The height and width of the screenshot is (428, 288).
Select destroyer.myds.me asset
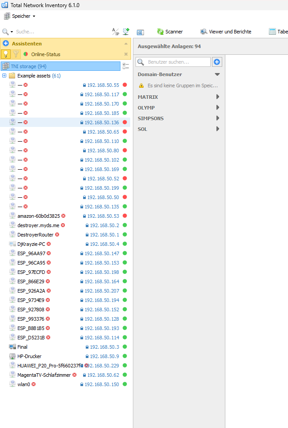click(x=38, y=225)
